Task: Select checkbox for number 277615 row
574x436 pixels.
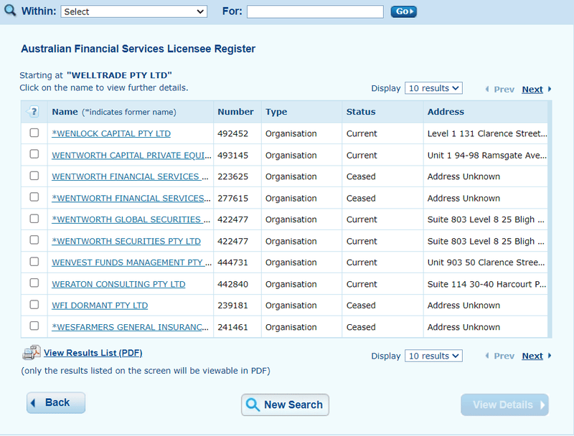Action: tap(34, 196)
